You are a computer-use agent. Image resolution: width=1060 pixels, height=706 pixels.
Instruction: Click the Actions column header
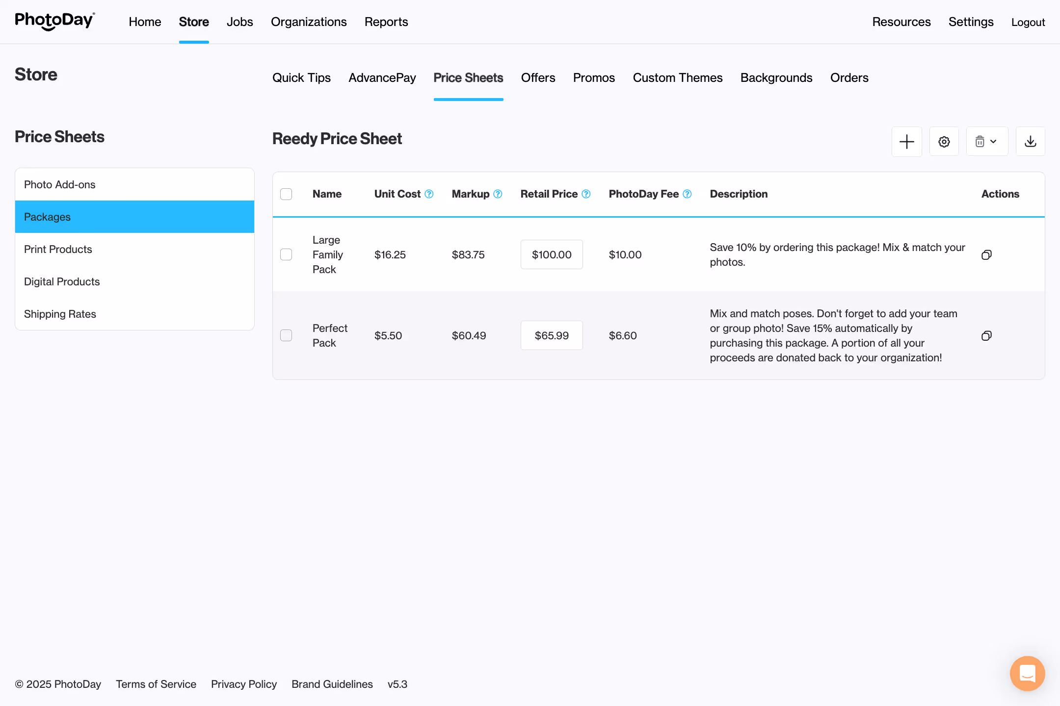(1000, 194)
